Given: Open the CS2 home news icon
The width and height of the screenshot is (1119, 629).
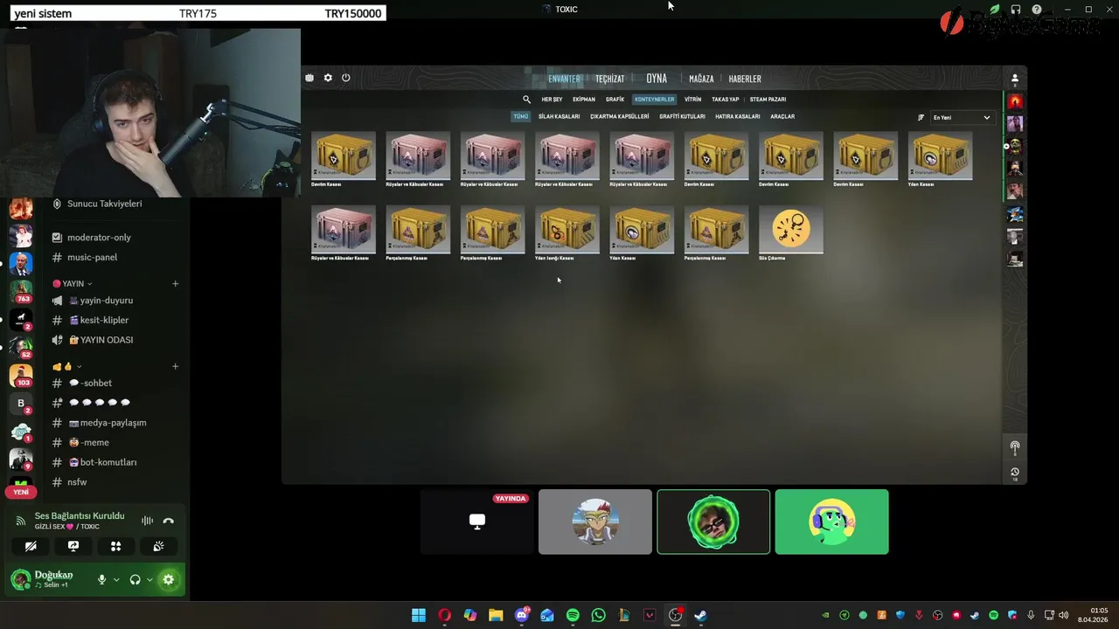Looking at the screenshot, I should pos(309,78).
